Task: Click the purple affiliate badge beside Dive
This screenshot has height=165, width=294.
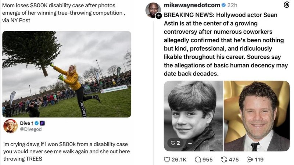Action: point(42,123)
